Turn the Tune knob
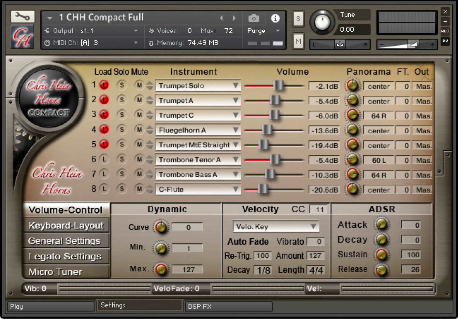 pos(321,22)
